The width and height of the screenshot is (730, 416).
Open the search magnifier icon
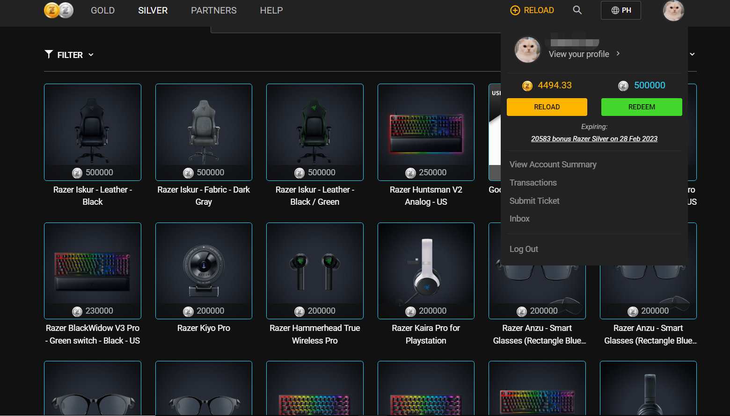[x=577, y=10]
